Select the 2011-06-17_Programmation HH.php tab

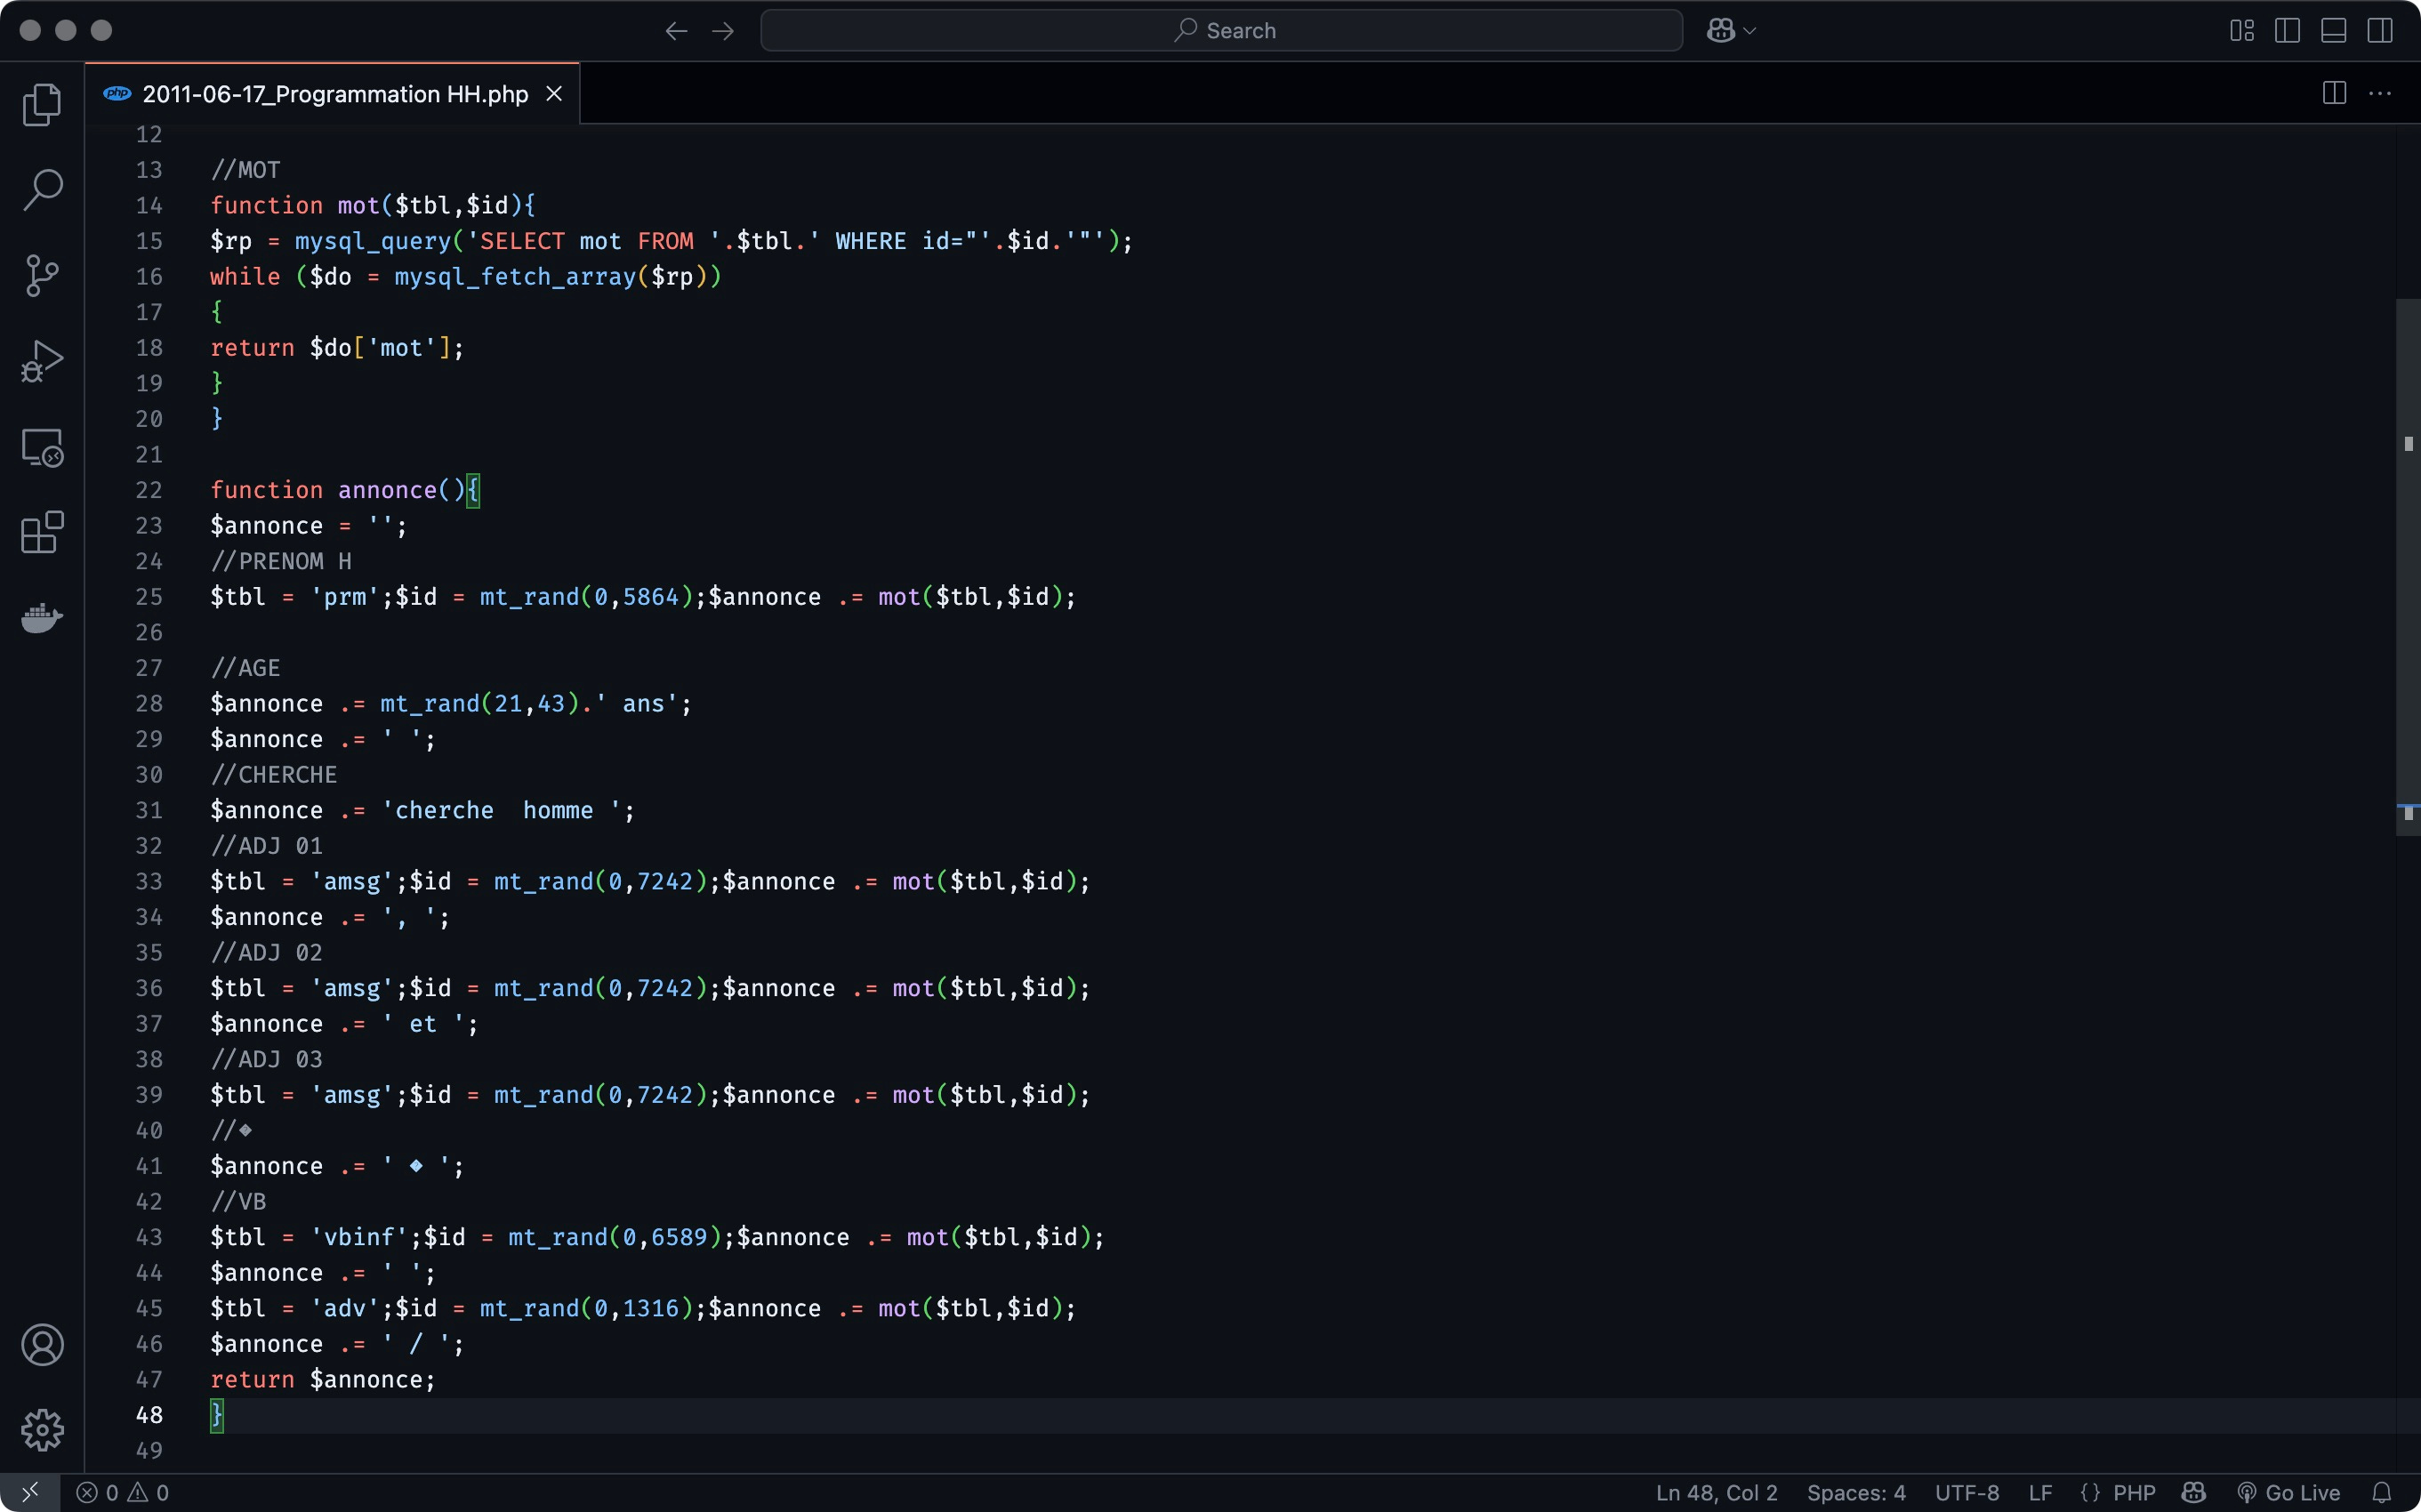point(334,94)
